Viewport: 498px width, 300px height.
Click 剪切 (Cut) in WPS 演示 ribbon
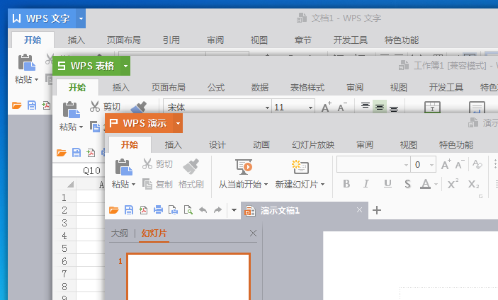[157, 164]
